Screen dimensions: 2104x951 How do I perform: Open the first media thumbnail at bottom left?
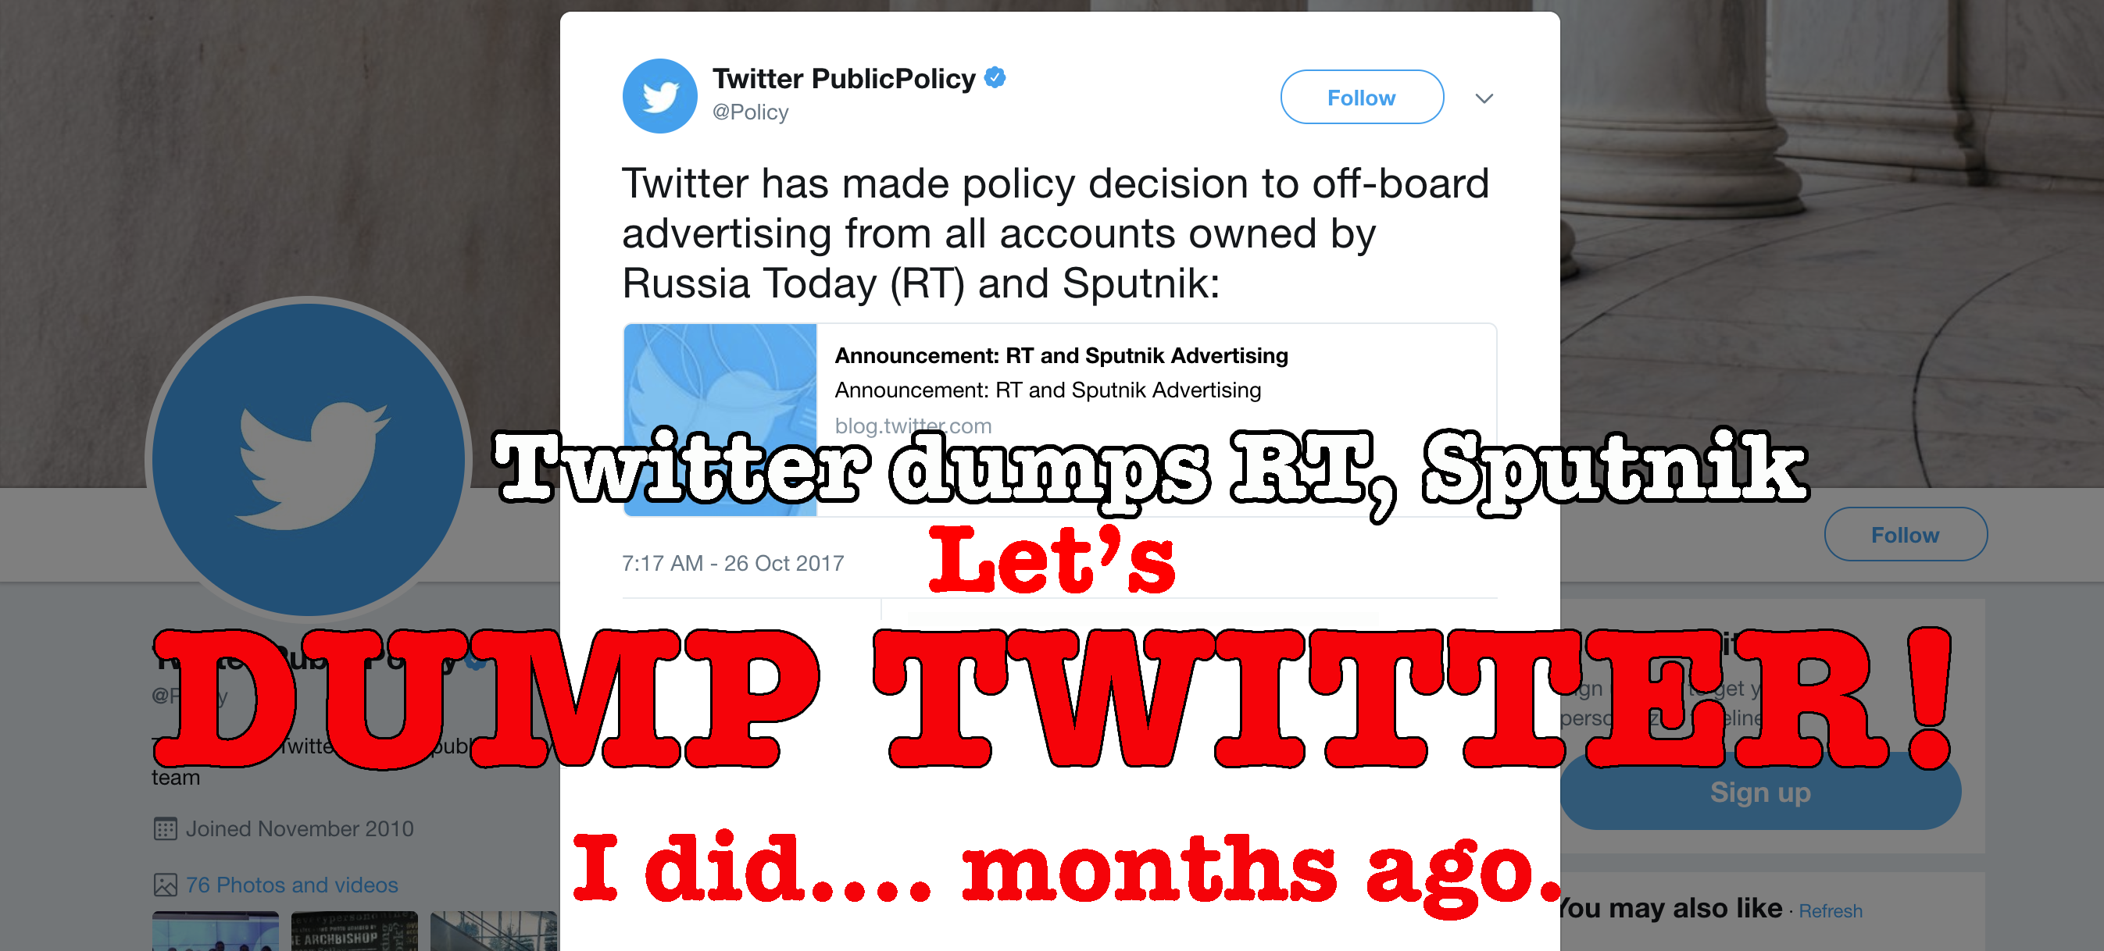[215, 931]
